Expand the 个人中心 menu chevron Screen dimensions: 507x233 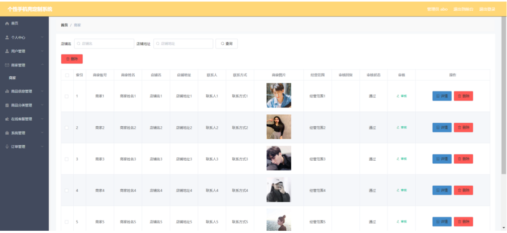pyautogui.click(x=43, y=37)
